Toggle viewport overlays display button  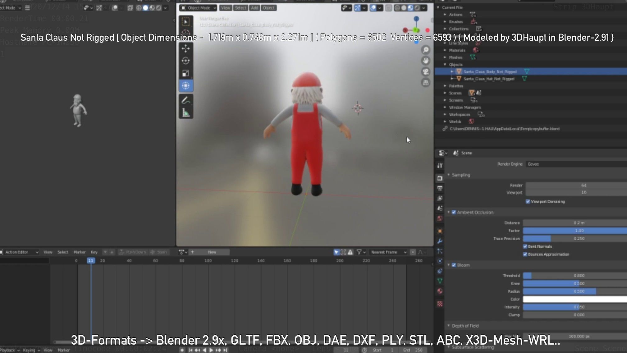click(373, 8)
